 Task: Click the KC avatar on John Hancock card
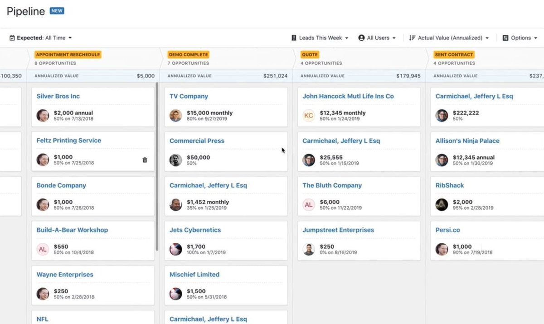[309, 116]
